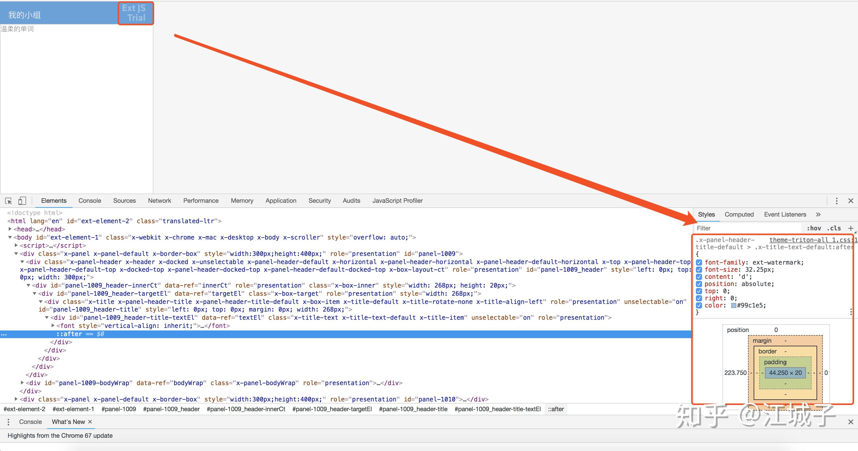The width and height of the screenshot is (858, 451).
Task: Select the inspect element icon
Action: pos(8,201)
